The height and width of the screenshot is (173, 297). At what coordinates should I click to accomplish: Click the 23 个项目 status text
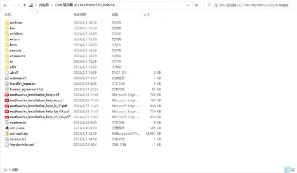11,170
